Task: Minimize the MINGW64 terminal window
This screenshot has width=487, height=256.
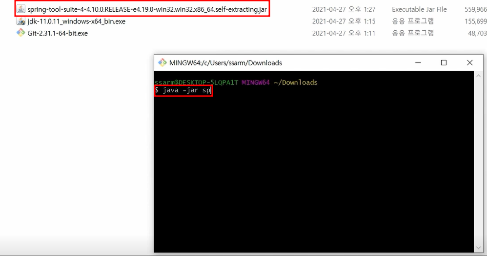Action: [x=418, y=63]
